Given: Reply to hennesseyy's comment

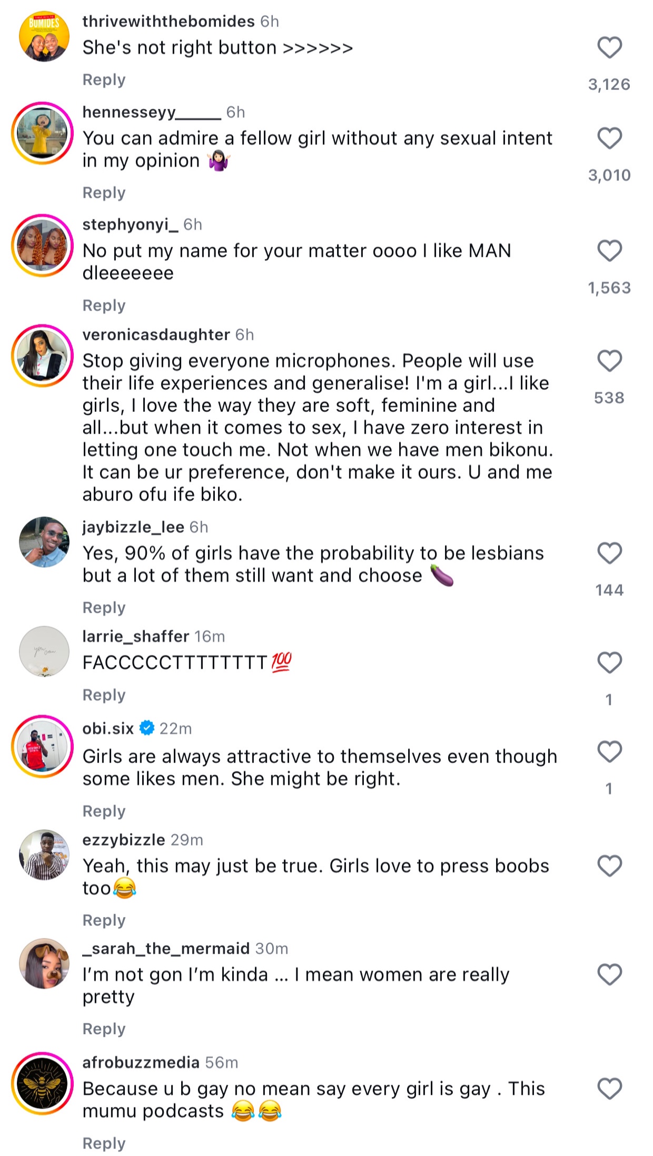Looking at the screenshot, I should tap(104, 192).
